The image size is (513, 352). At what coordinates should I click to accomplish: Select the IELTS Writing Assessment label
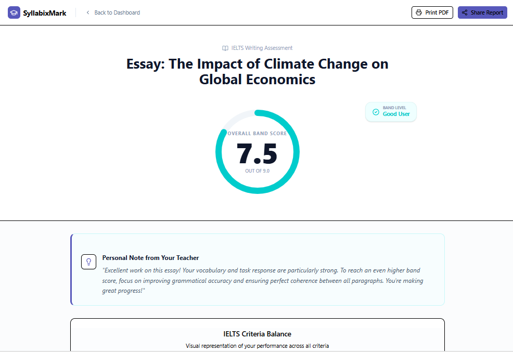click(x=262, y=48)
